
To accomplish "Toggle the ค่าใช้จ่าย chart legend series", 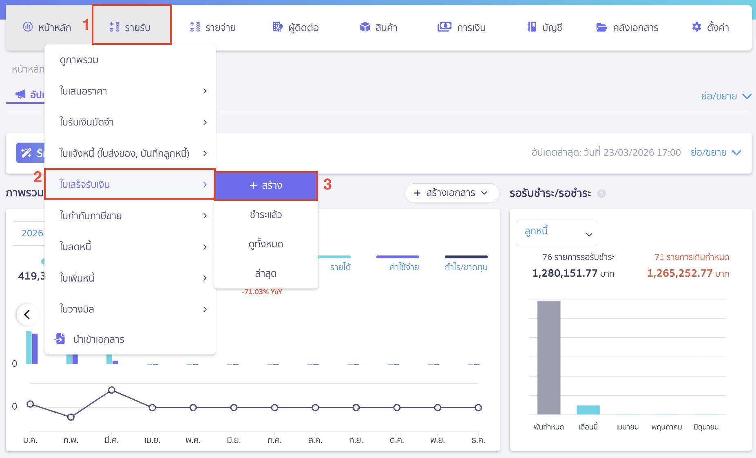I will click(x=404, y=267).
